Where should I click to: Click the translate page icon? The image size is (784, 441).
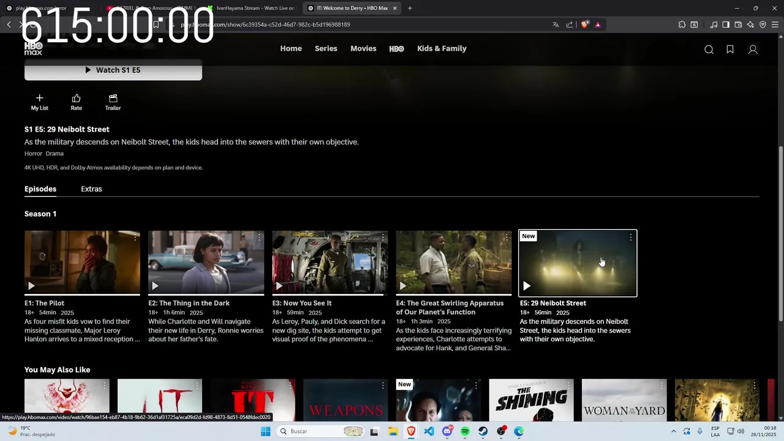556,24
